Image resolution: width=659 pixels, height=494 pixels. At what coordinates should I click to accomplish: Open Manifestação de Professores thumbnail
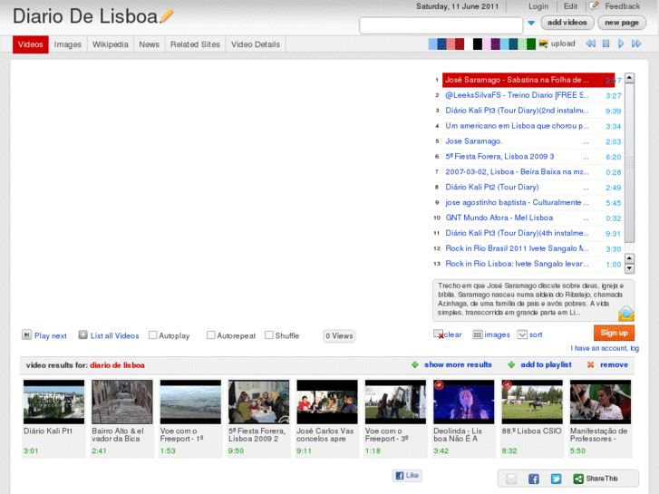tap(600, 402)
